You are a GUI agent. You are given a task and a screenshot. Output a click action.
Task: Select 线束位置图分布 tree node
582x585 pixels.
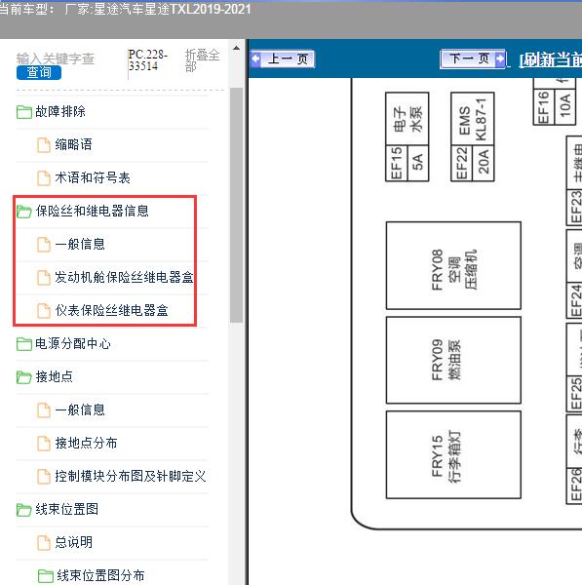tap(100, 575)
